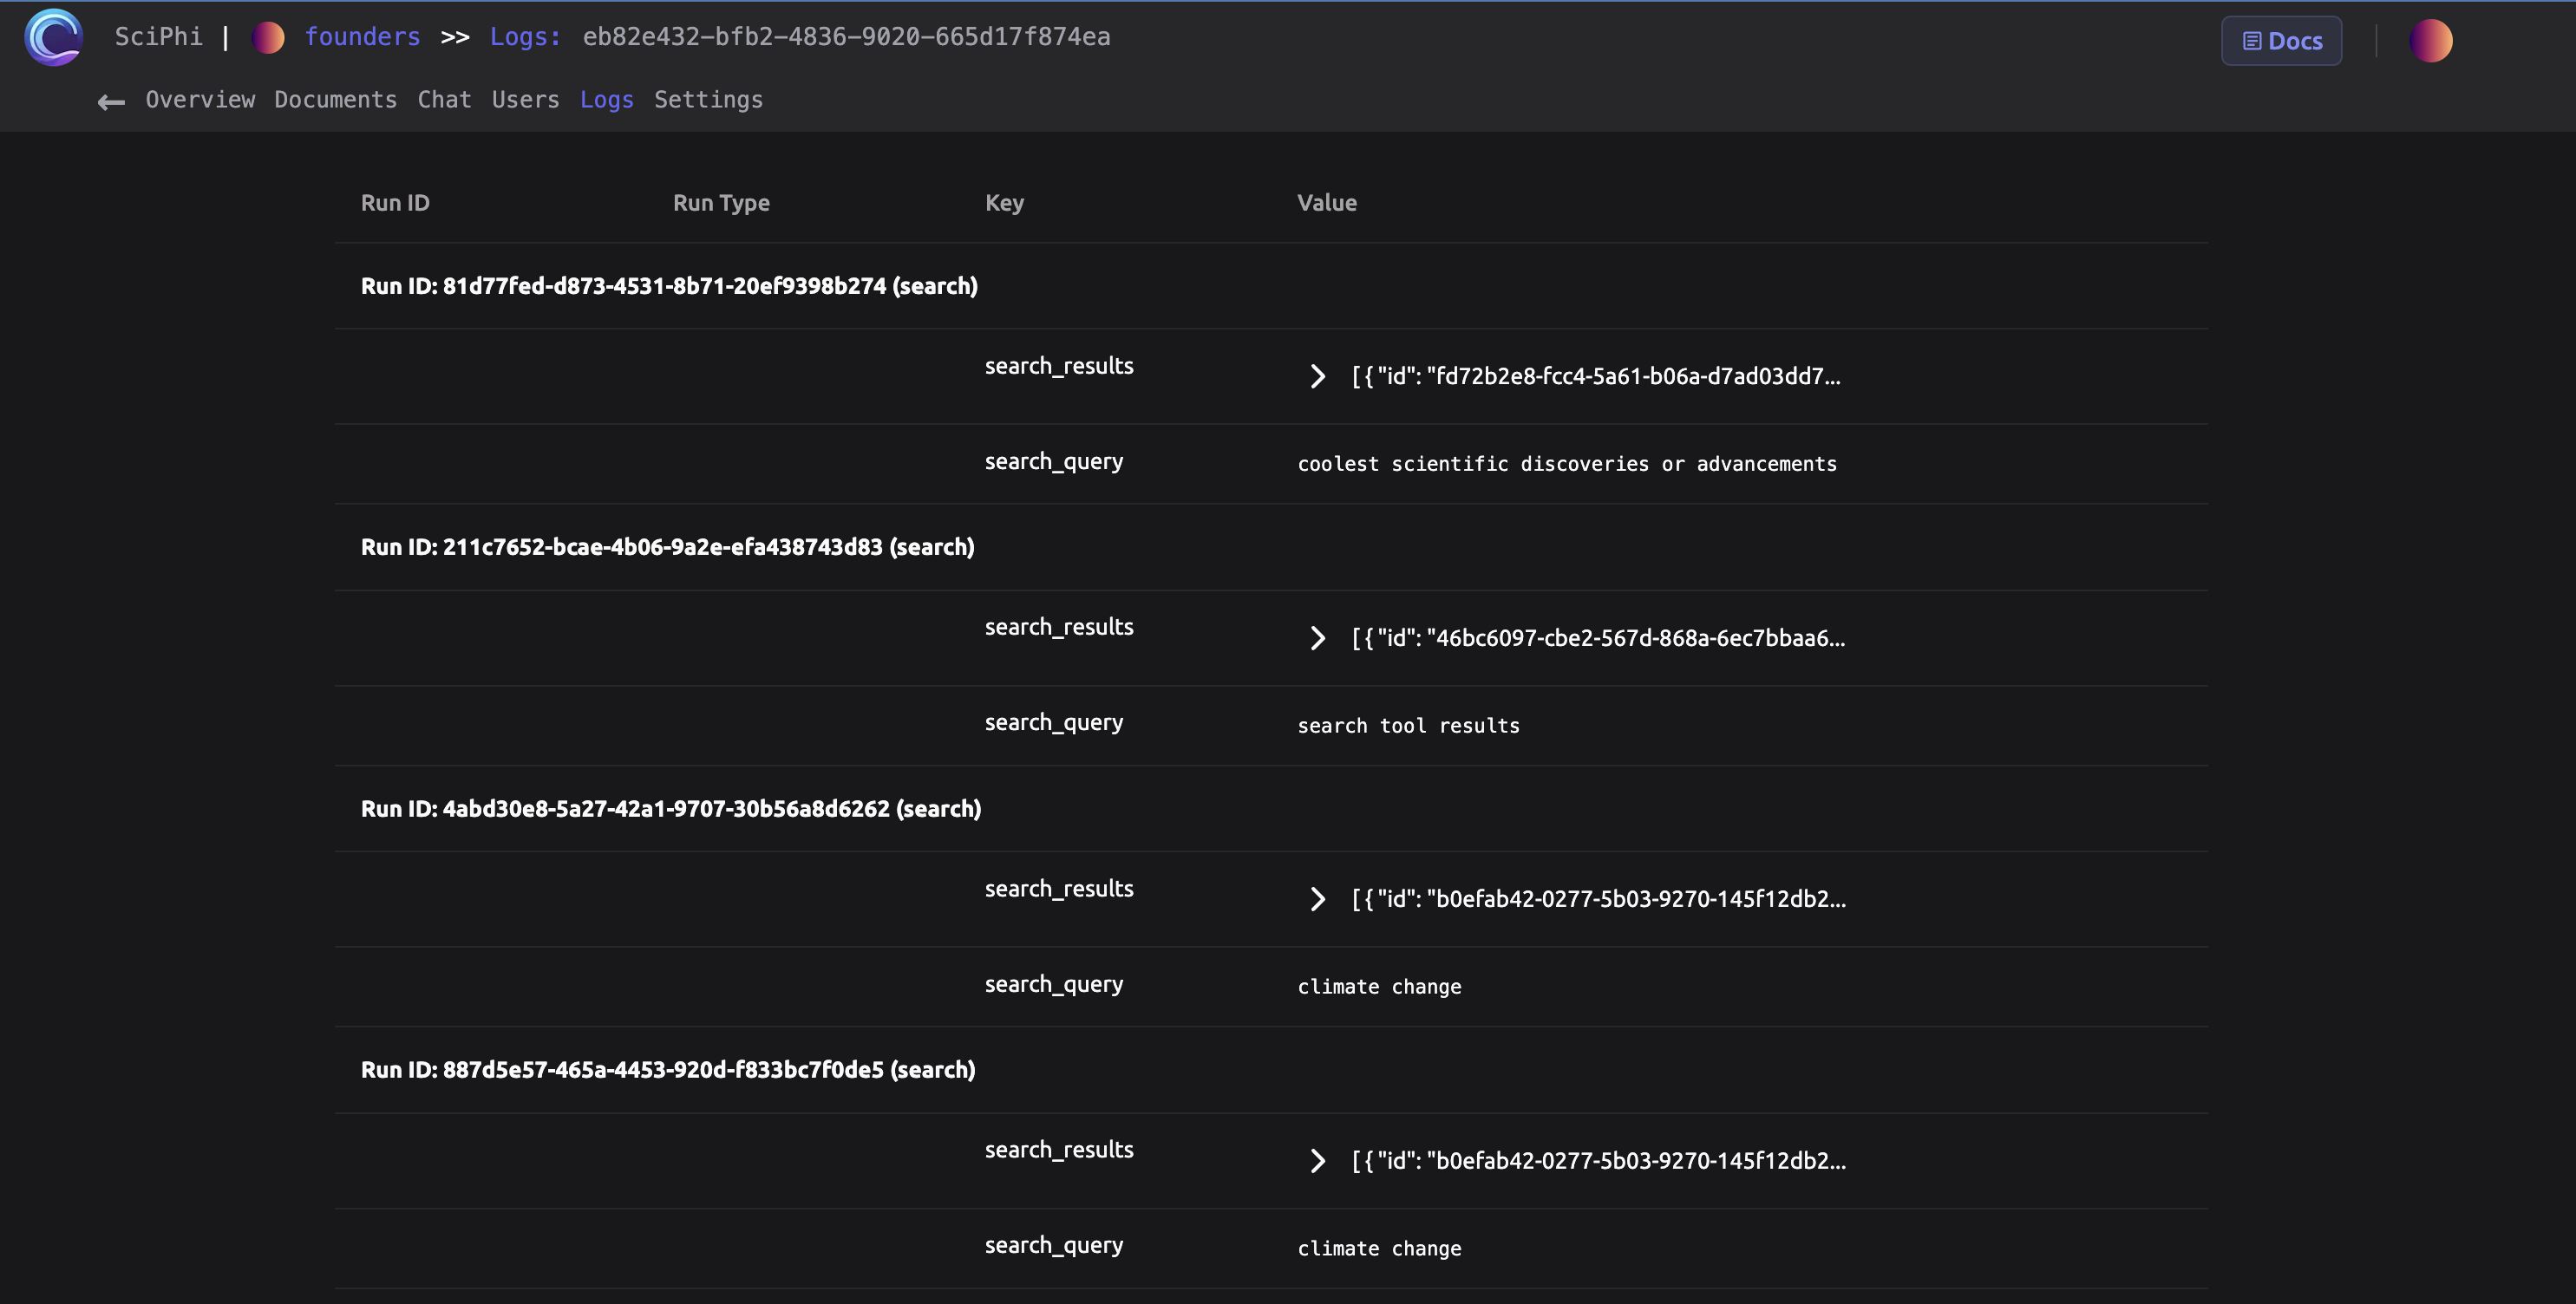Click the founders avatar circle in breadcrumb
The image size is (2576, 1304).
tap(268, 38)
